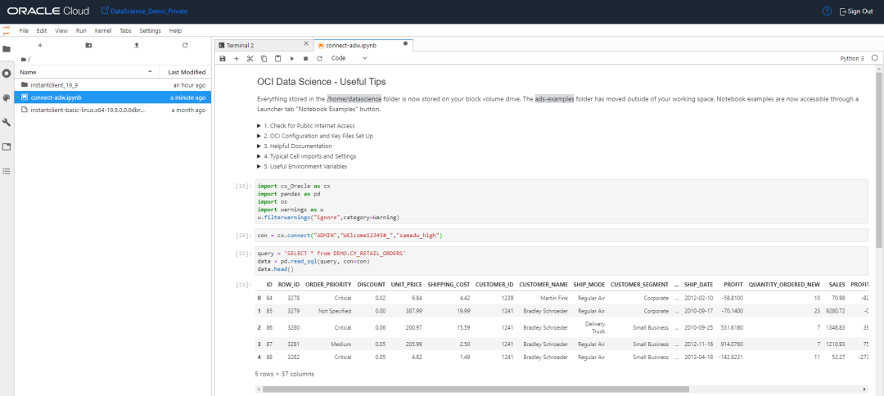Select the instantclient-basic-linux zip file
Viewport: 884px width, 396px height.
[113, 110]
